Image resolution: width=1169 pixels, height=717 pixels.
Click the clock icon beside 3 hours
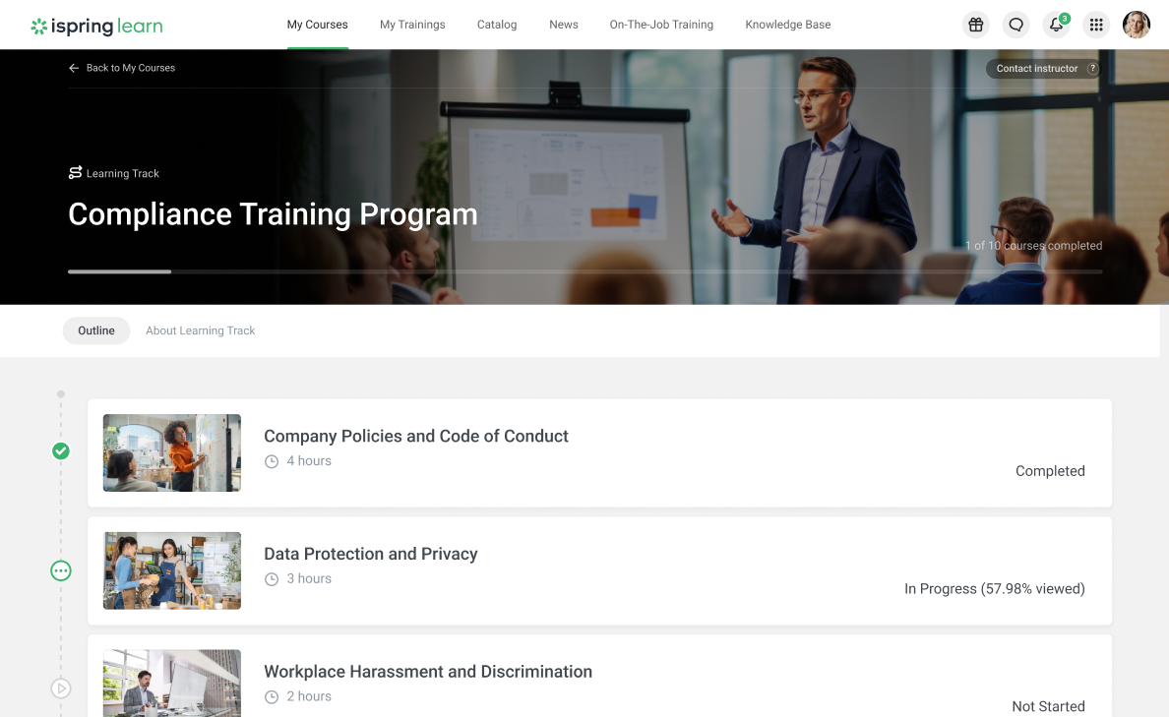coord(272,579)
